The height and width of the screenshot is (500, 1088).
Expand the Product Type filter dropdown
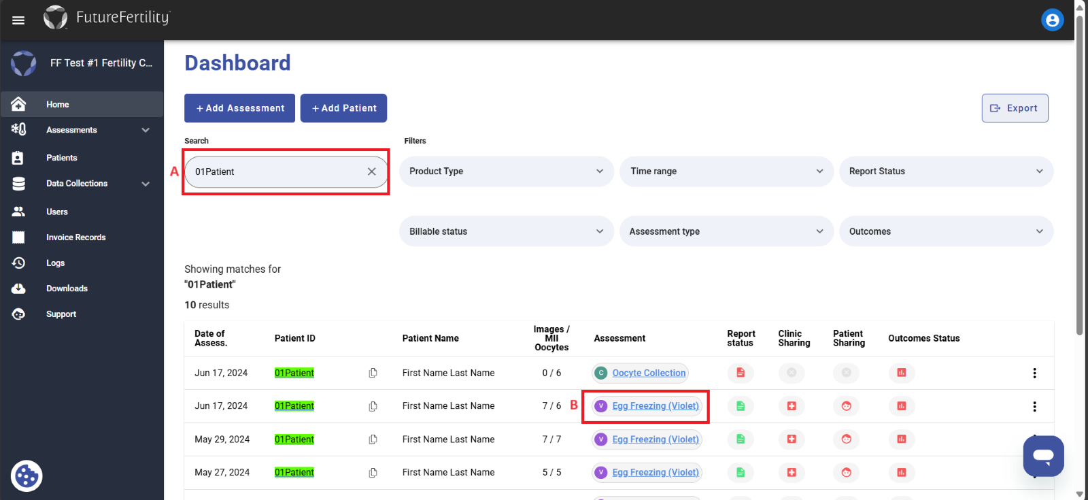click(x=507, y=171)
